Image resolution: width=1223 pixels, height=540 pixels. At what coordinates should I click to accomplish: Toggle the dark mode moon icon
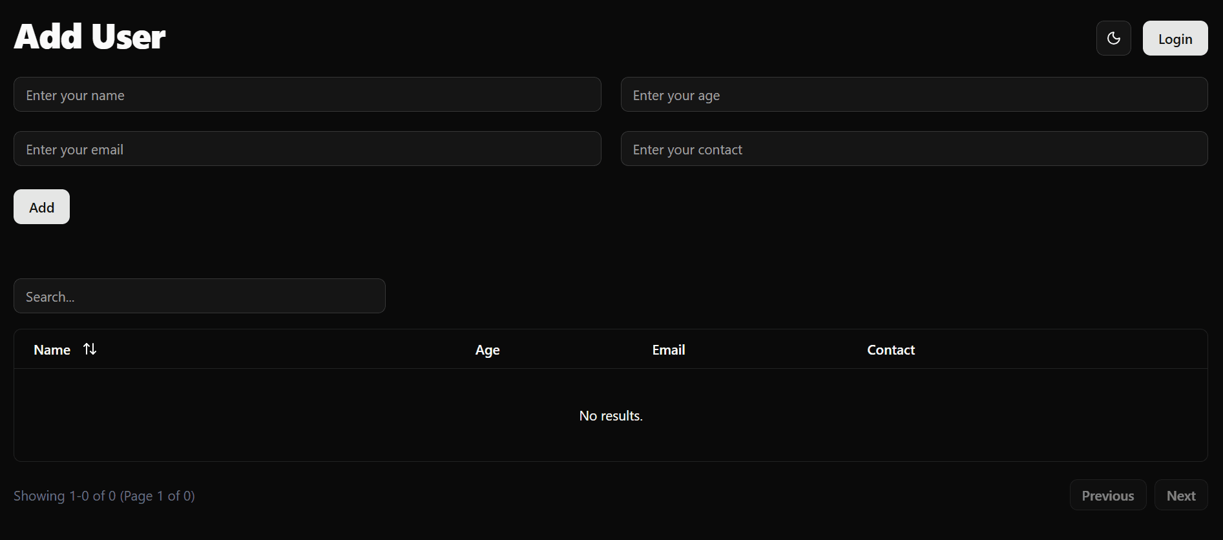point(1113,38)
